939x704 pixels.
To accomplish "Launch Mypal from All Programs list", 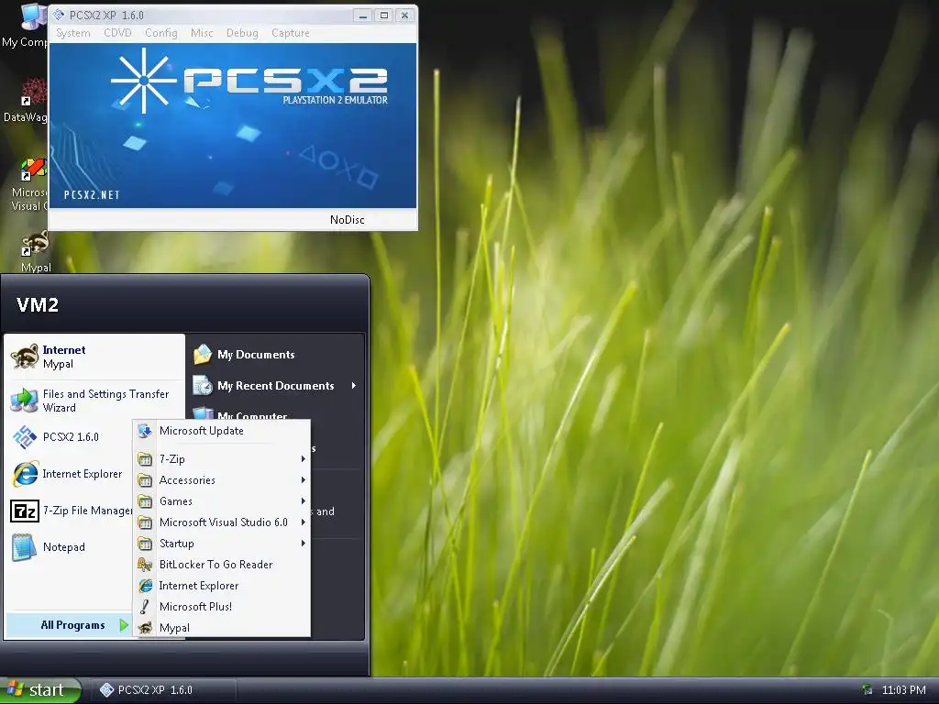I will (x=222, y=627).
